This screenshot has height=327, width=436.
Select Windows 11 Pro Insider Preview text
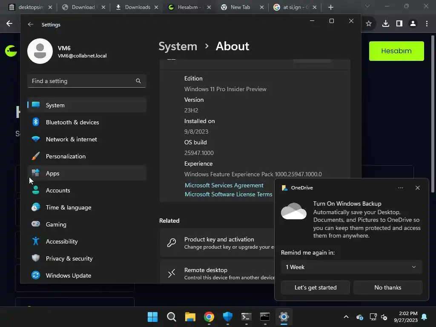[225, 89]
